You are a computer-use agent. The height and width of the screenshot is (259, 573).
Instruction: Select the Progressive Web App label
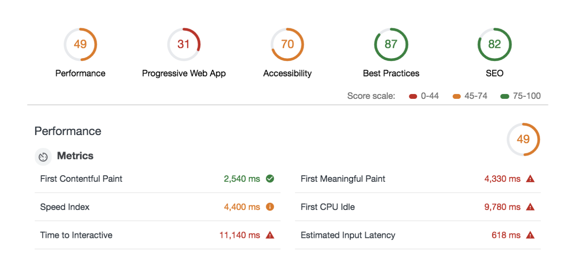(x=184, y=73)
